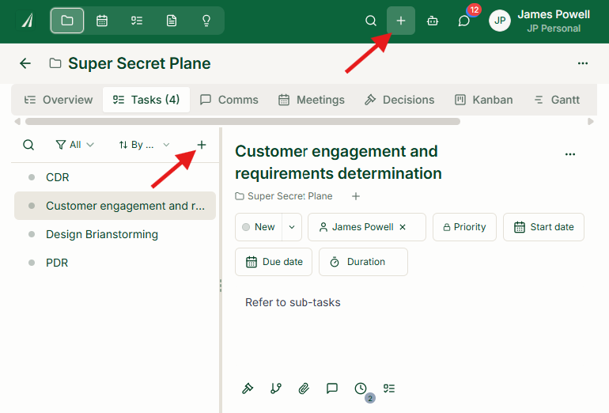Open the branch dependencies icon at bottom

(276, 388)
